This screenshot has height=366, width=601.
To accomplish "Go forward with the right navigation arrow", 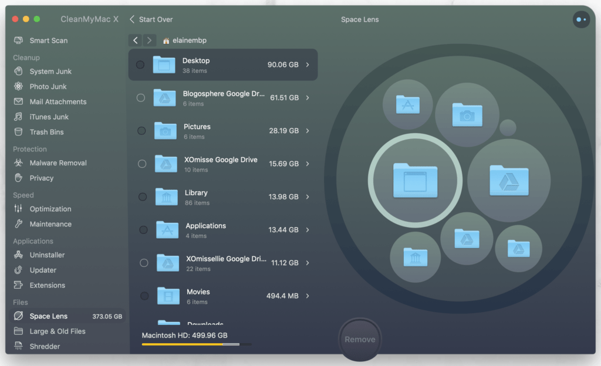I will click(150, 40).
